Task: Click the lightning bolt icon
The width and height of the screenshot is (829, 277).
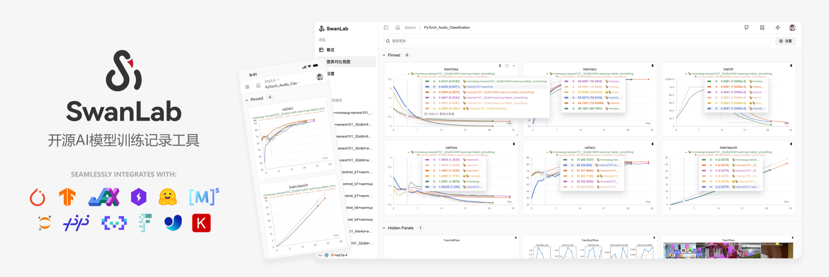Action: pos(778,28)
